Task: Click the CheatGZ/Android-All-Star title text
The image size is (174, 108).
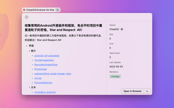Action: (x=40, y=10)
